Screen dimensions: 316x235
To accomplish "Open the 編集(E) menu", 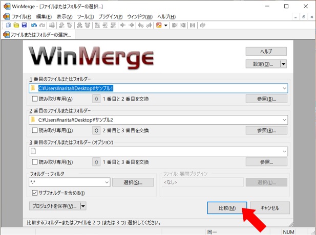I will tap(44, 17).
